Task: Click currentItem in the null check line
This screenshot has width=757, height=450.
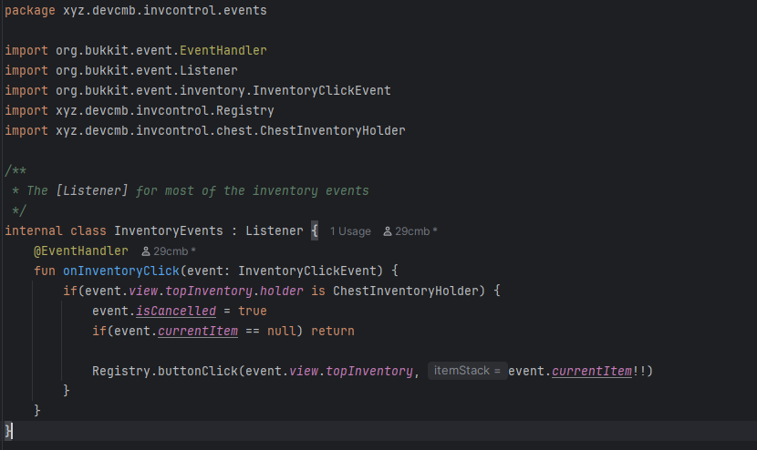Action: click(198, 332)
